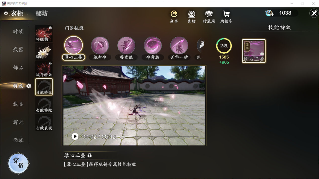319x179 pixels.
Task: Open the 武器 category in sidebar
Action: [x=18, y=50]
